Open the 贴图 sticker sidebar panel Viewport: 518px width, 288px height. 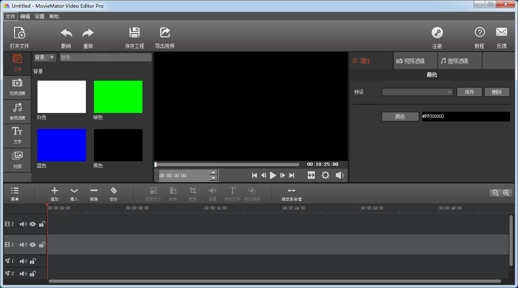(17, 160)
